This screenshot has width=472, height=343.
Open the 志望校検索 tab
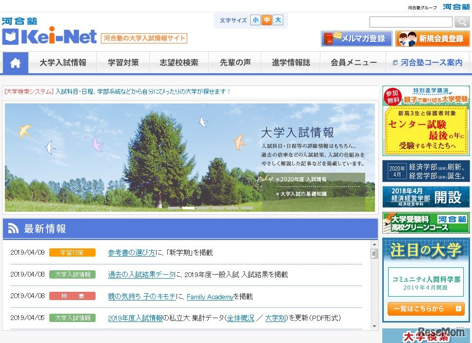180,62
